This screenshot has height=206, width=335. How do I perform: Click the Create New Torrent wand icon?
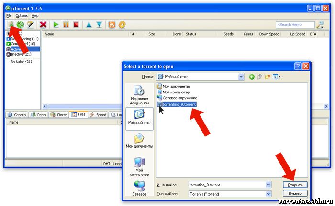tap(30, 24)
